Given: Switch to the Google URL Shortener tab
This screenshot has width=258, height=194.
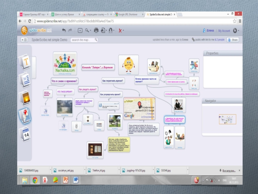Looking at the screenshot, I should [127, 15].
